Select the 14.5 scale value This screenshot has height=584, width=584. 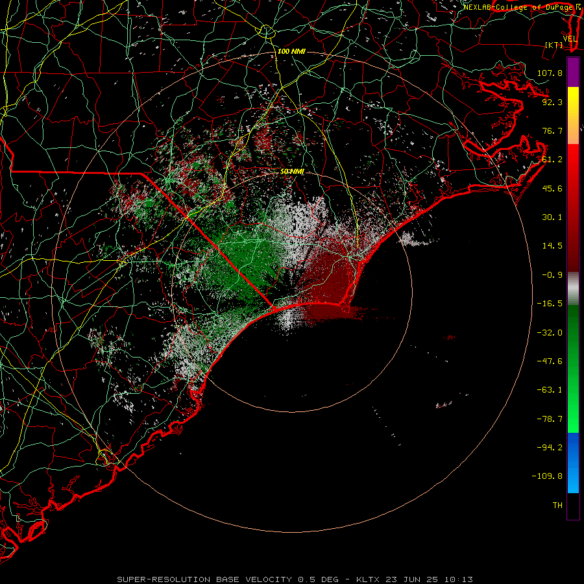(552, 246)
